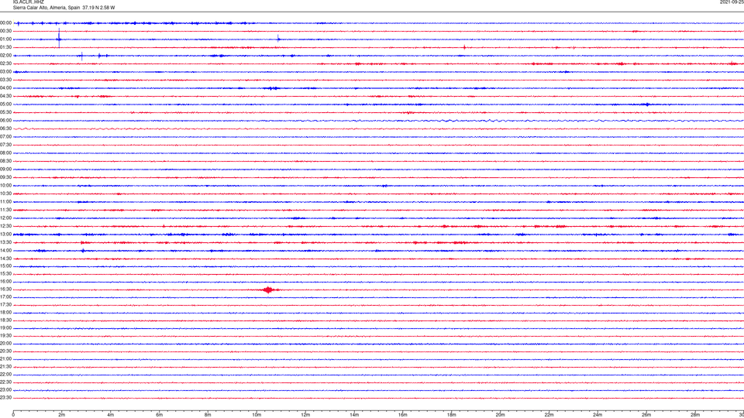Select the blue burst on 04:00 trace near 10m
The width and height of the screenshot is (744, 418).
(x=272, y=88)
